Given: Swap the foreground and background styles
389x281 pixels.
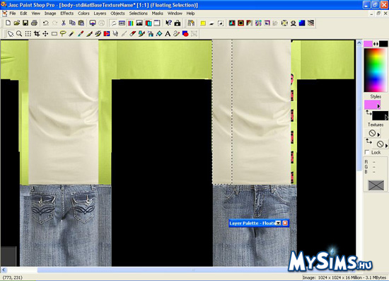Looking at the screenshot, I should [x=368, y=113].
